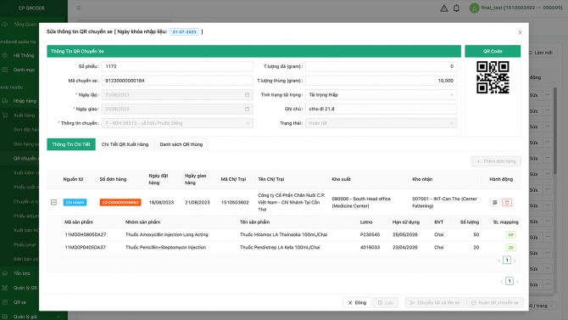
Task: Open Tồn kho in the sidebar
Action: [22, 273]
